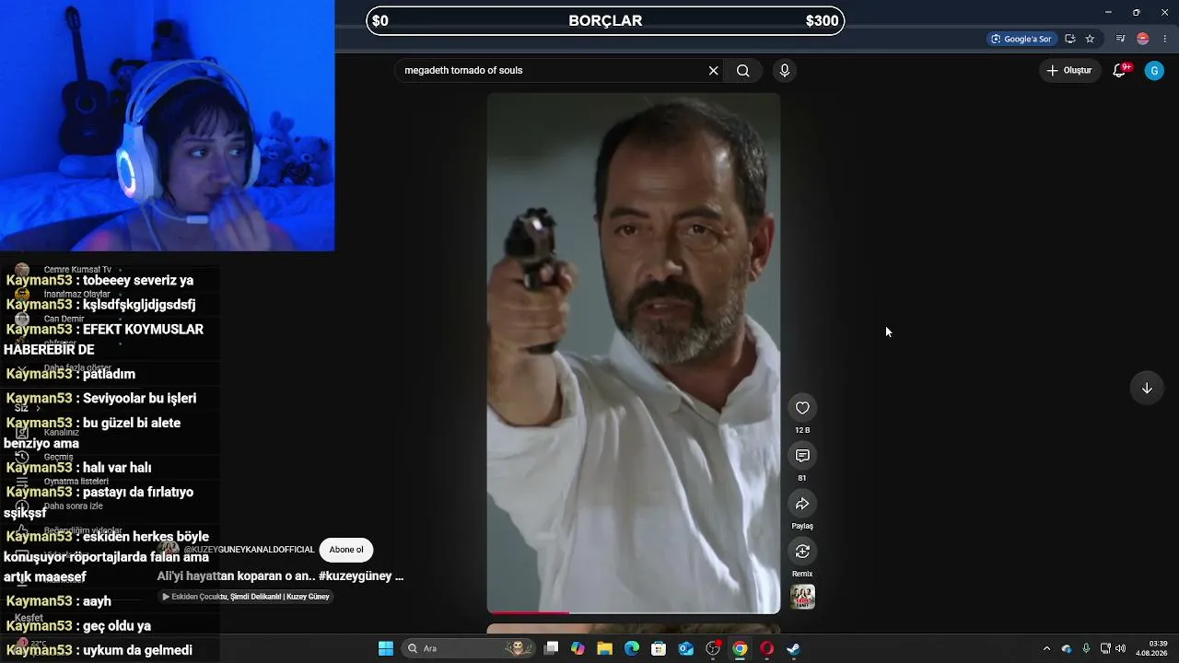Viewport: 1179px width, 663px height.
Task: Subscribe with the Abone ol button
Action: click(346, 550)
